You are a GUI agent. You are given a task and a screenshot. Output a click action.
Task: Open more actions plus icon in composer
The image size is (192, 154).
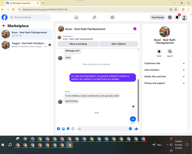pyautogui.click(x=58, y=129)
